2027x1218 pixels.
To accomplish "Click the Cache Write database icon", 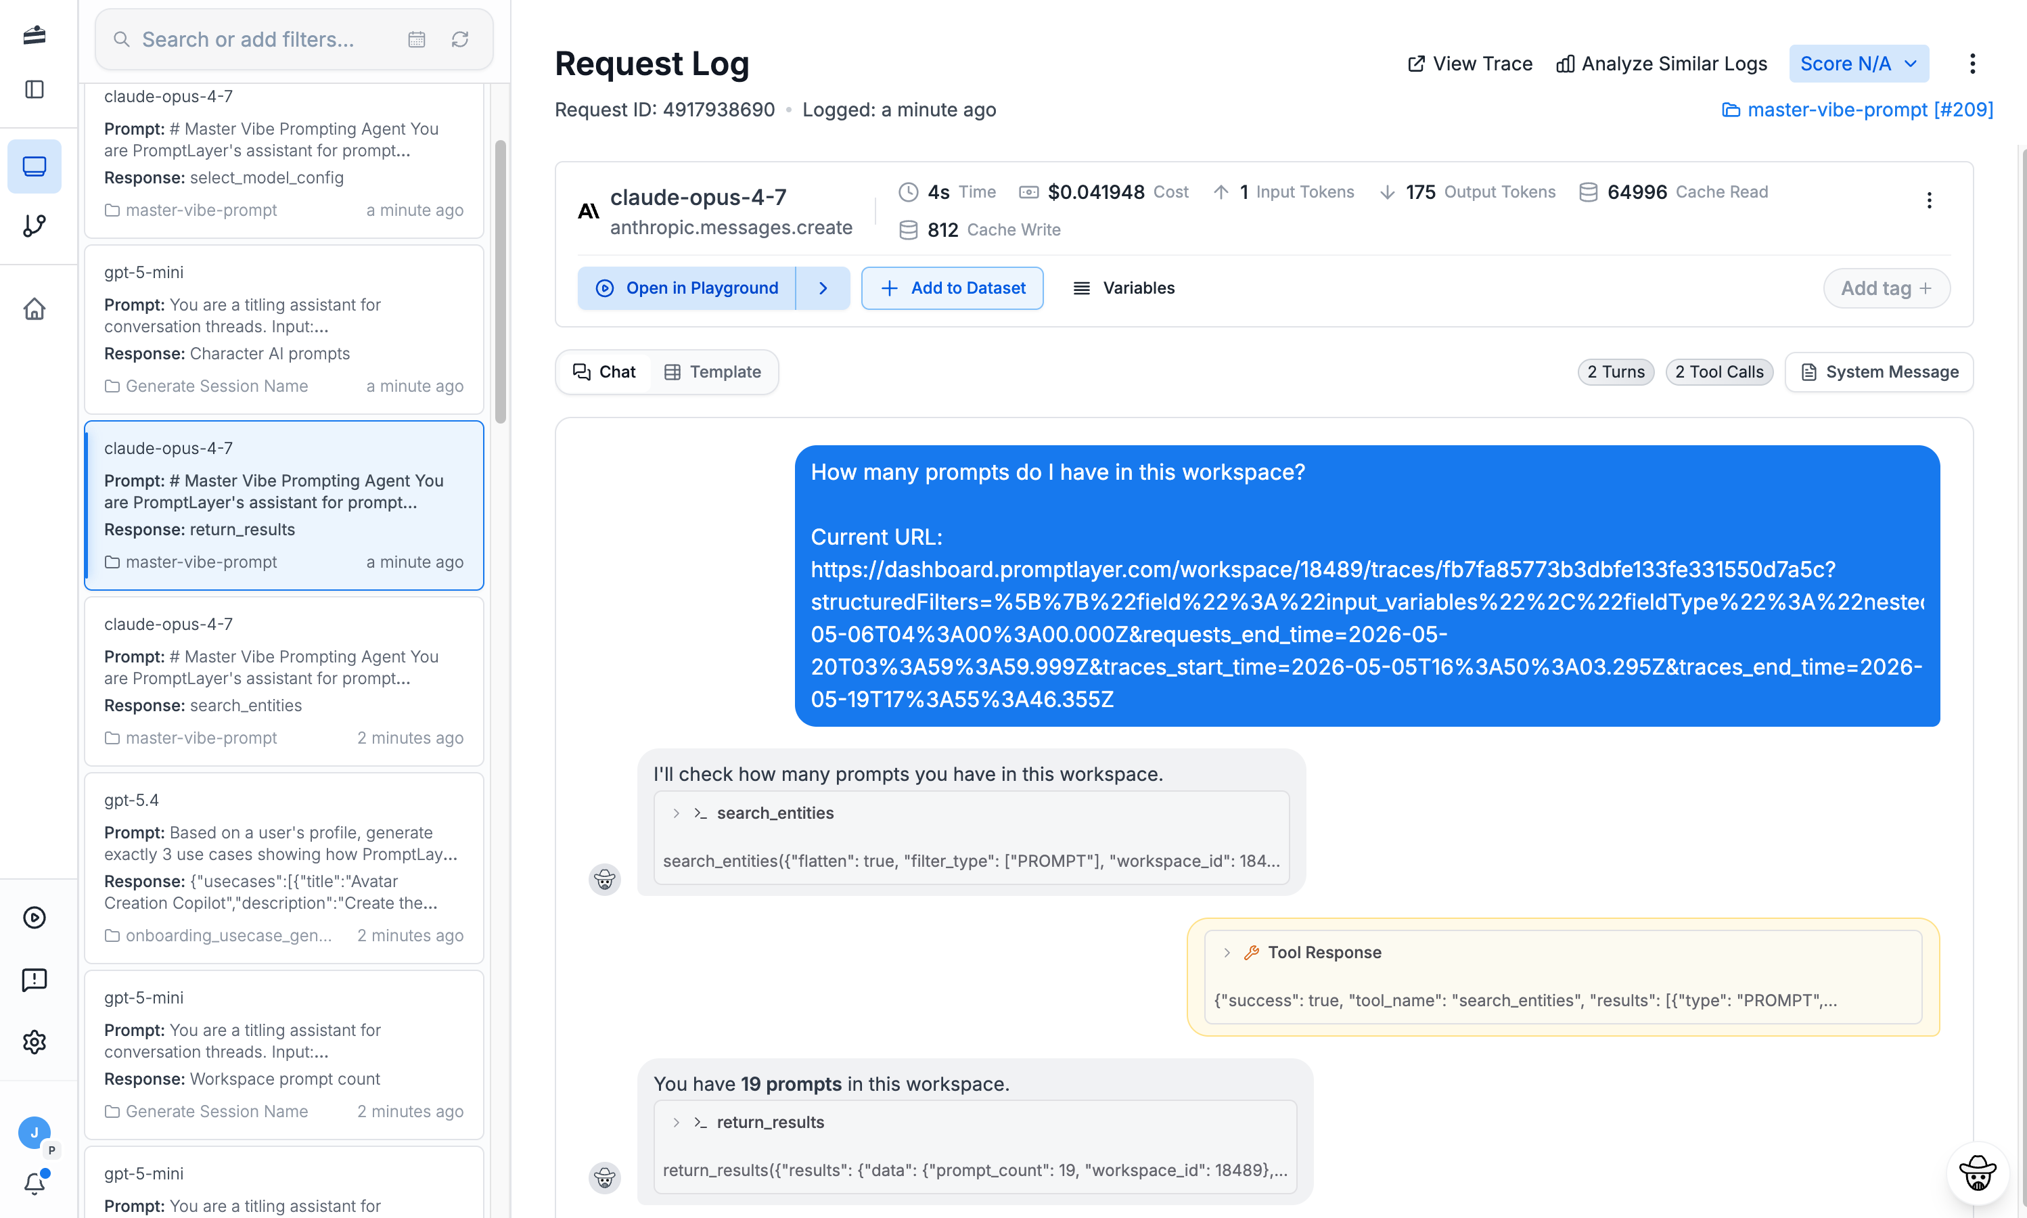I will 909,230.
